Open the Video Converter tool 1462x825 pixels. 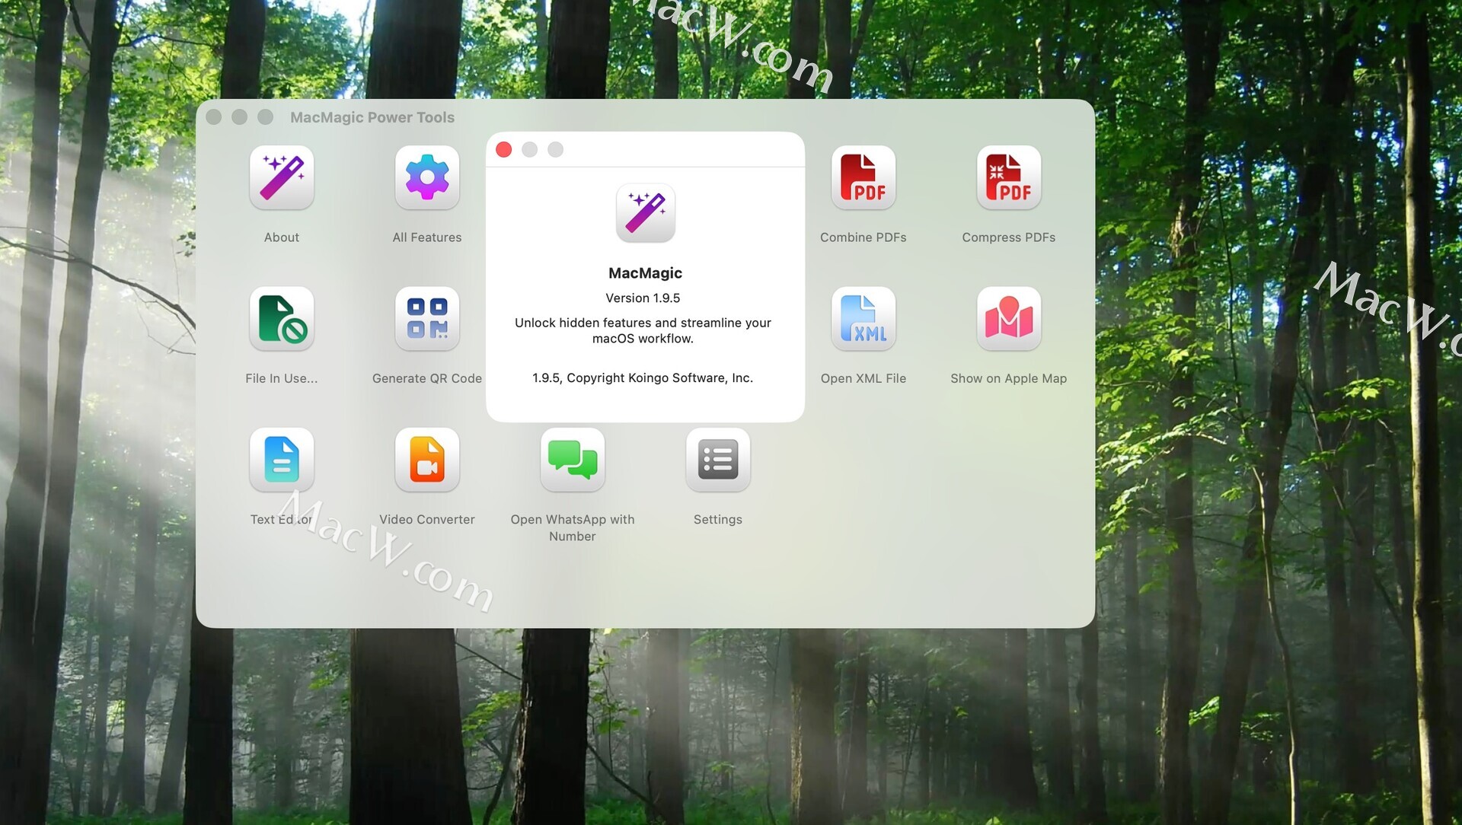click(x=426, y=459)
